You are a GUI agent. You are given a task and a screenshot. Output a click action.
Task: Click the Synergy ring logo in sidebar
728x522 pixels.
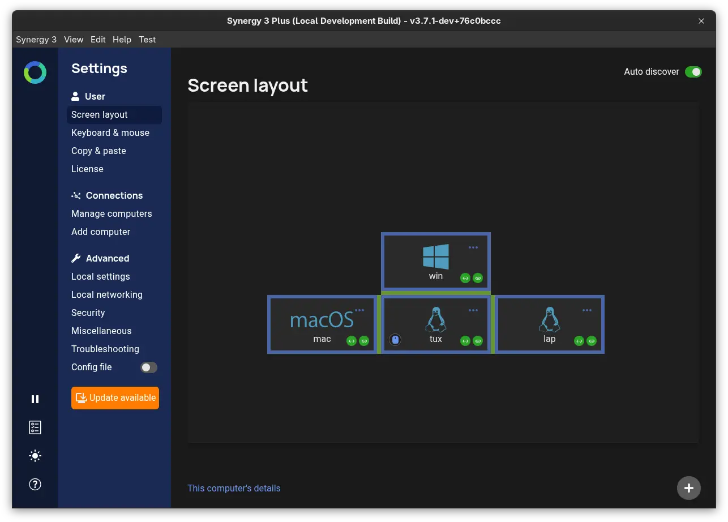35,72
